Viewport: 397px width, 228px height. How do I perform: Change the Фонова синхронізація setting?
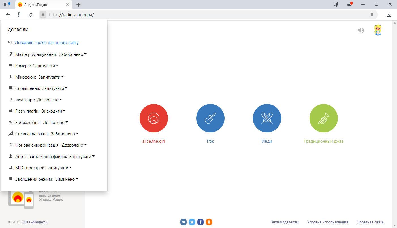74,145
